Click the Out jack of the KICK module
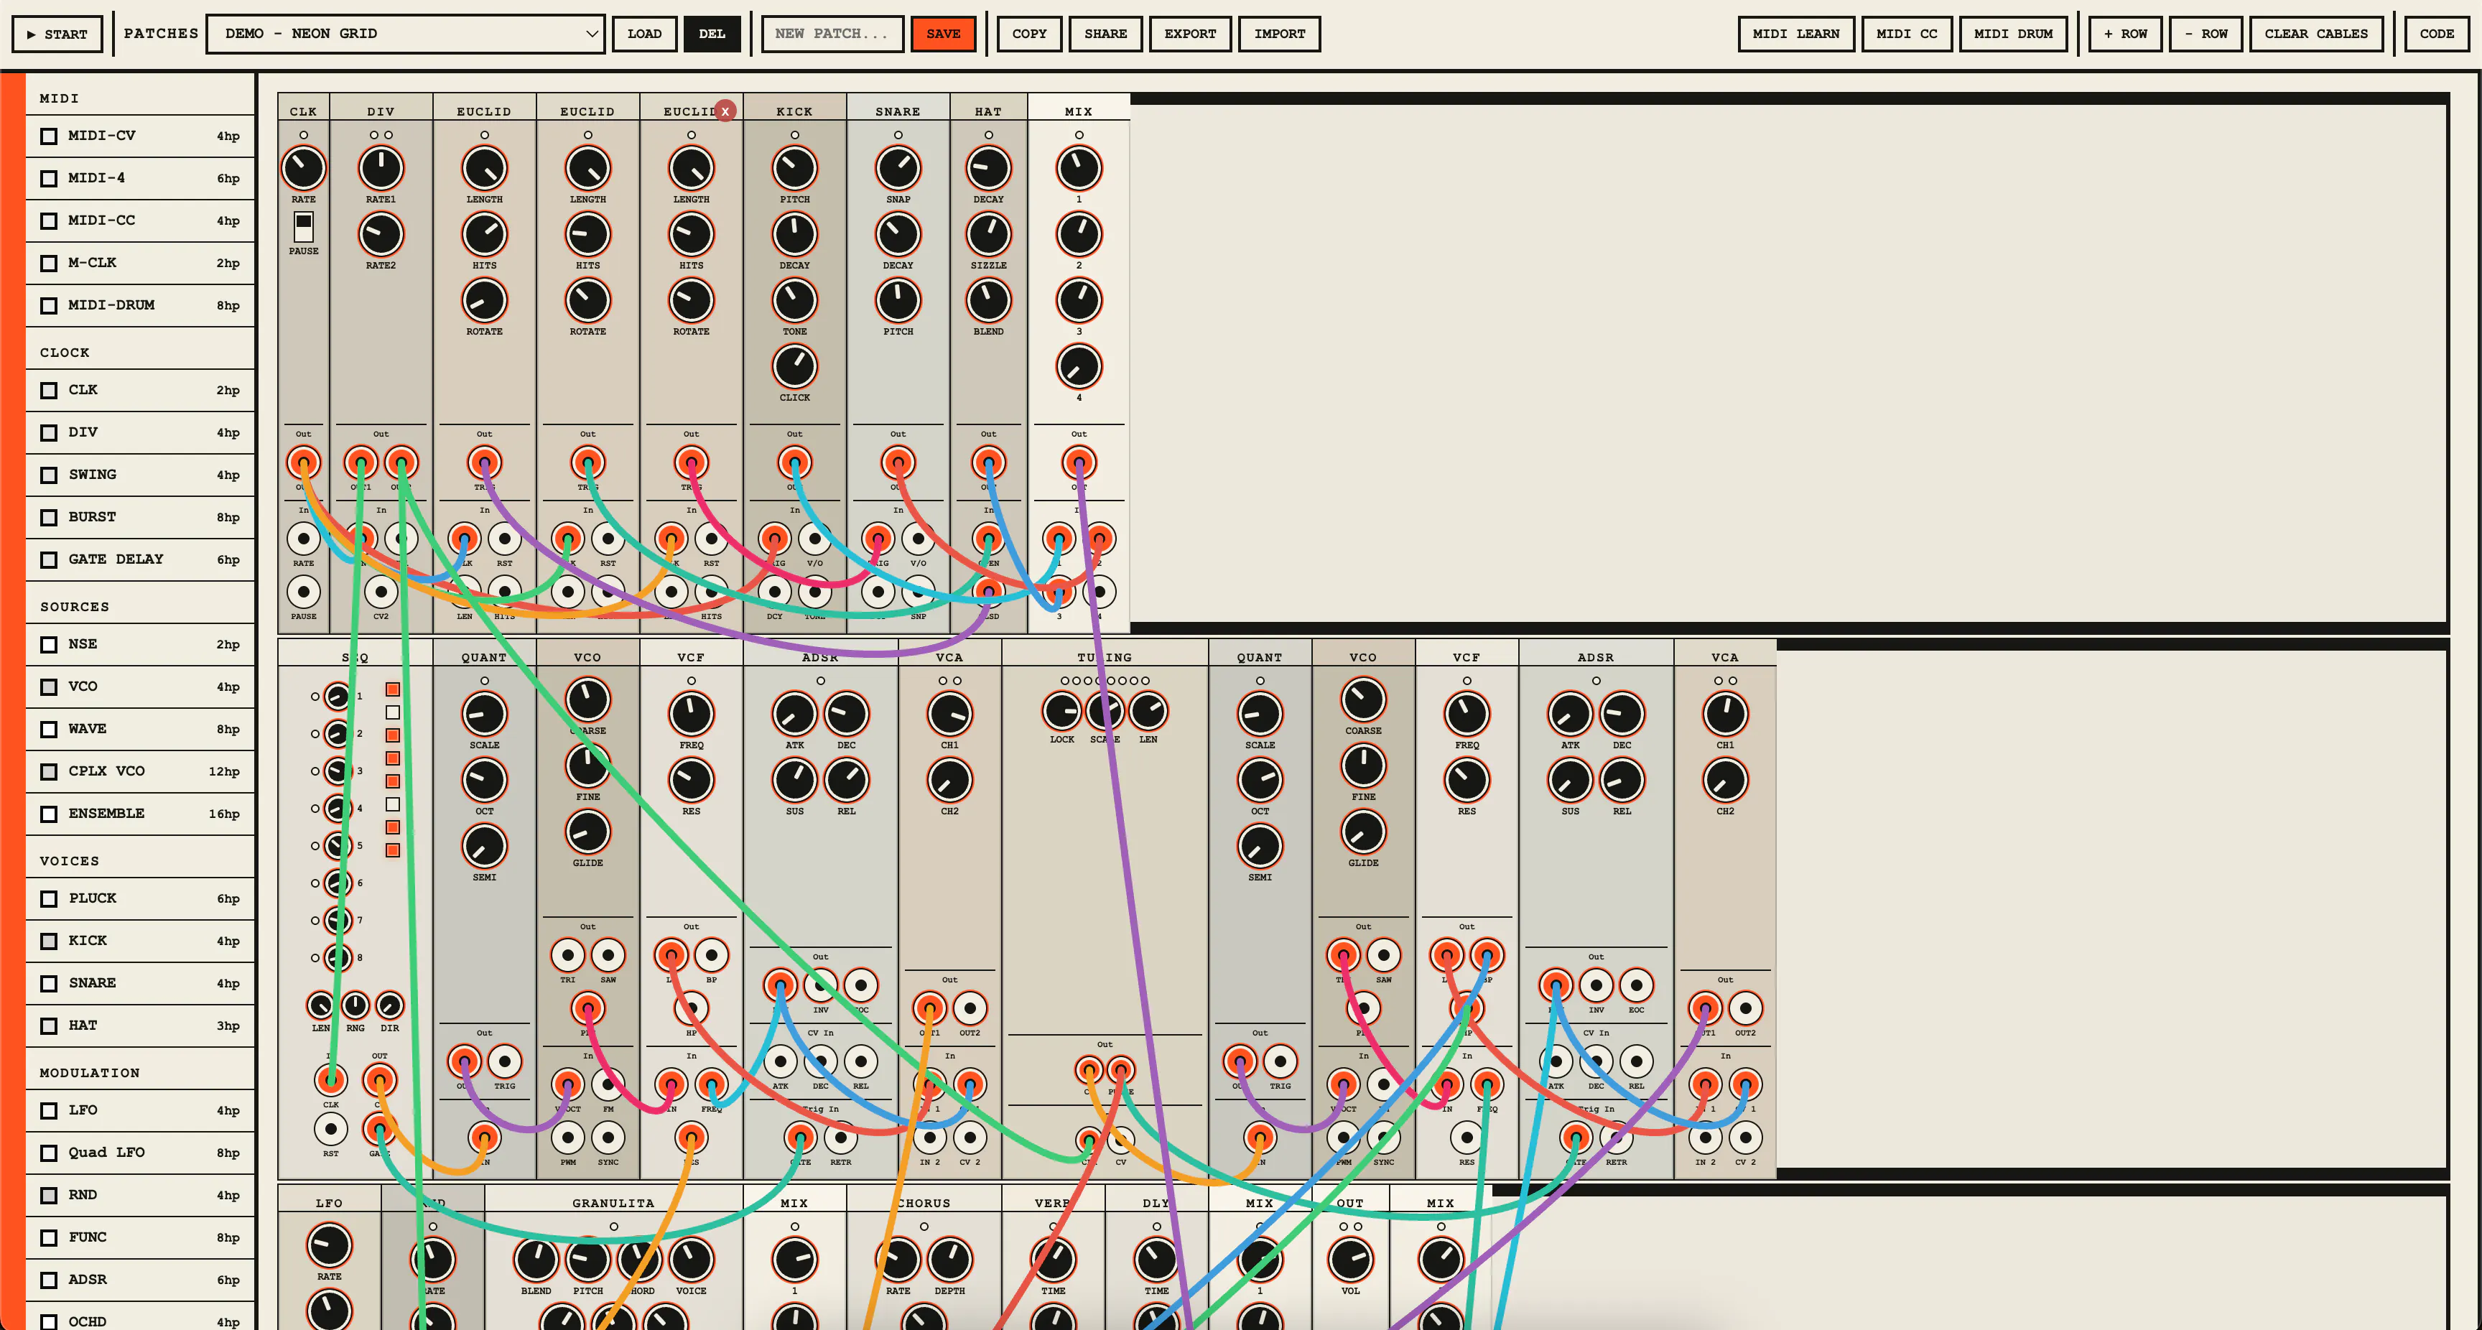The image size is (2482, 1330). click(x=795, y=462)
